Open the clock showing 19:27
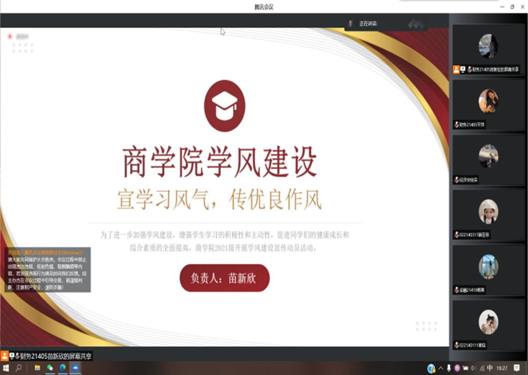Viewport: 528px width, 375px height. (502, 368)
